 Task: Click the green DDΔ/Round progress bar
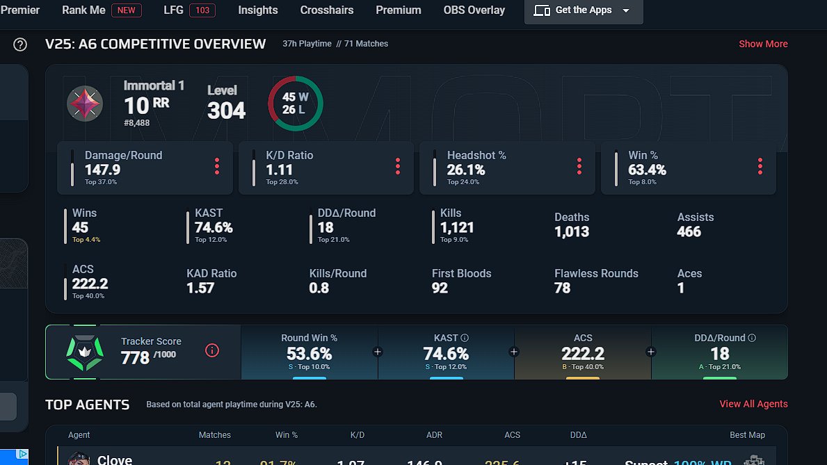pyautogui.click(x=720, y=378)
